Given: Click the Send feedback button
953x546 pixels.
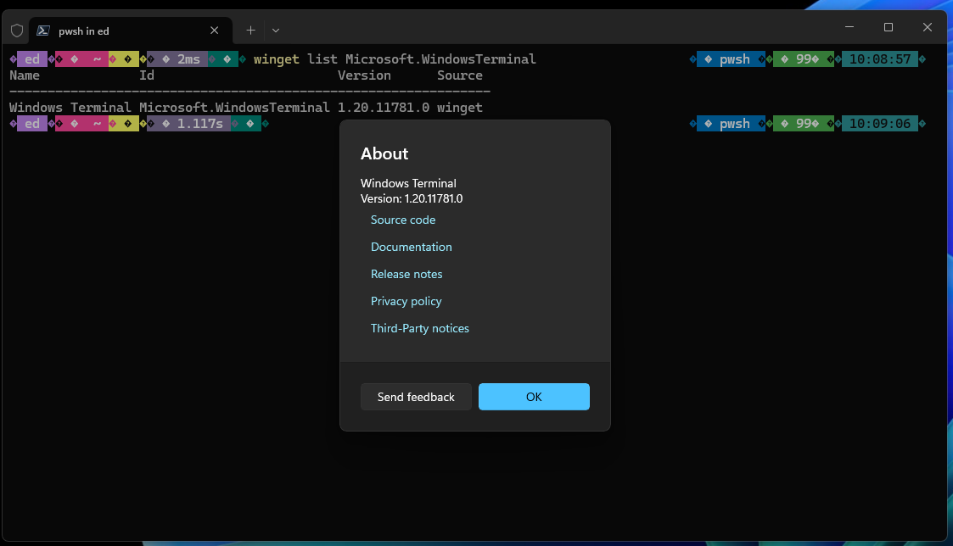Looking at the screenshot, I should [416, 397].
